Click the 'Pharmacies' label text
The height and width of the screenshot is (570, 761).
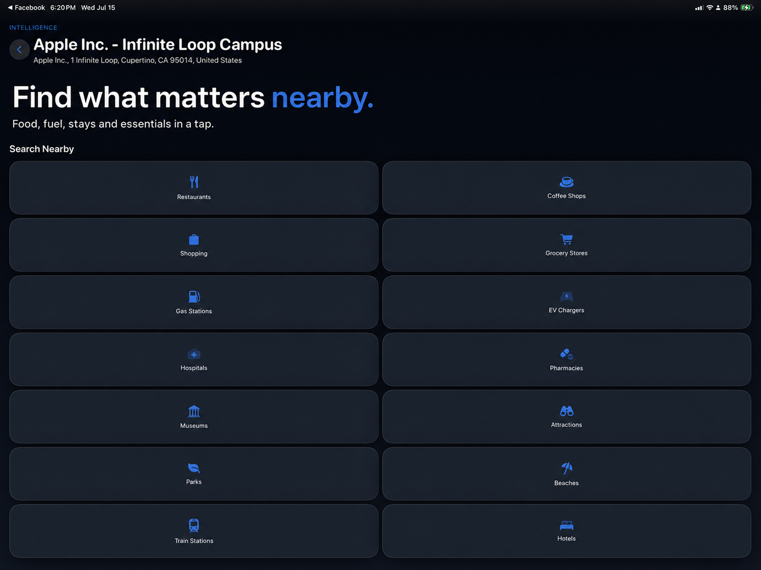[x=566, y=368]
